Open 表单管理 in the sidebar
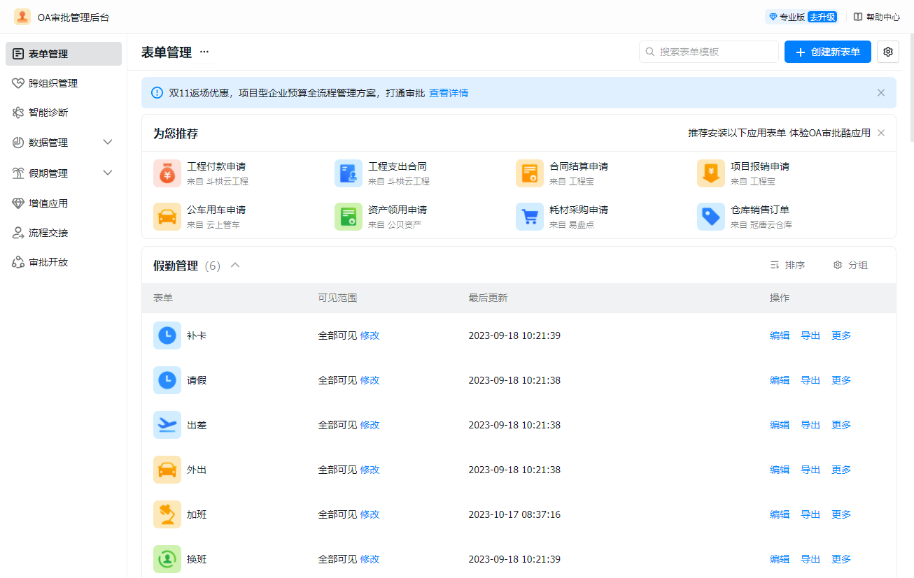Image resolution: width=914 pixels, height=578 pixels. 64,54
